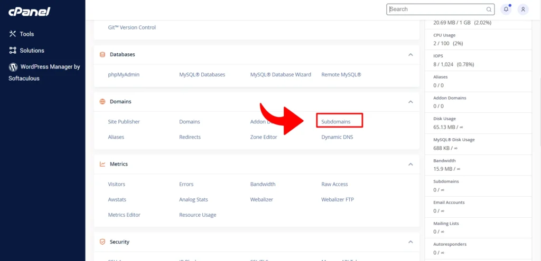Open Webalizer
The image size is (541, 261).
tap(262, 199)
